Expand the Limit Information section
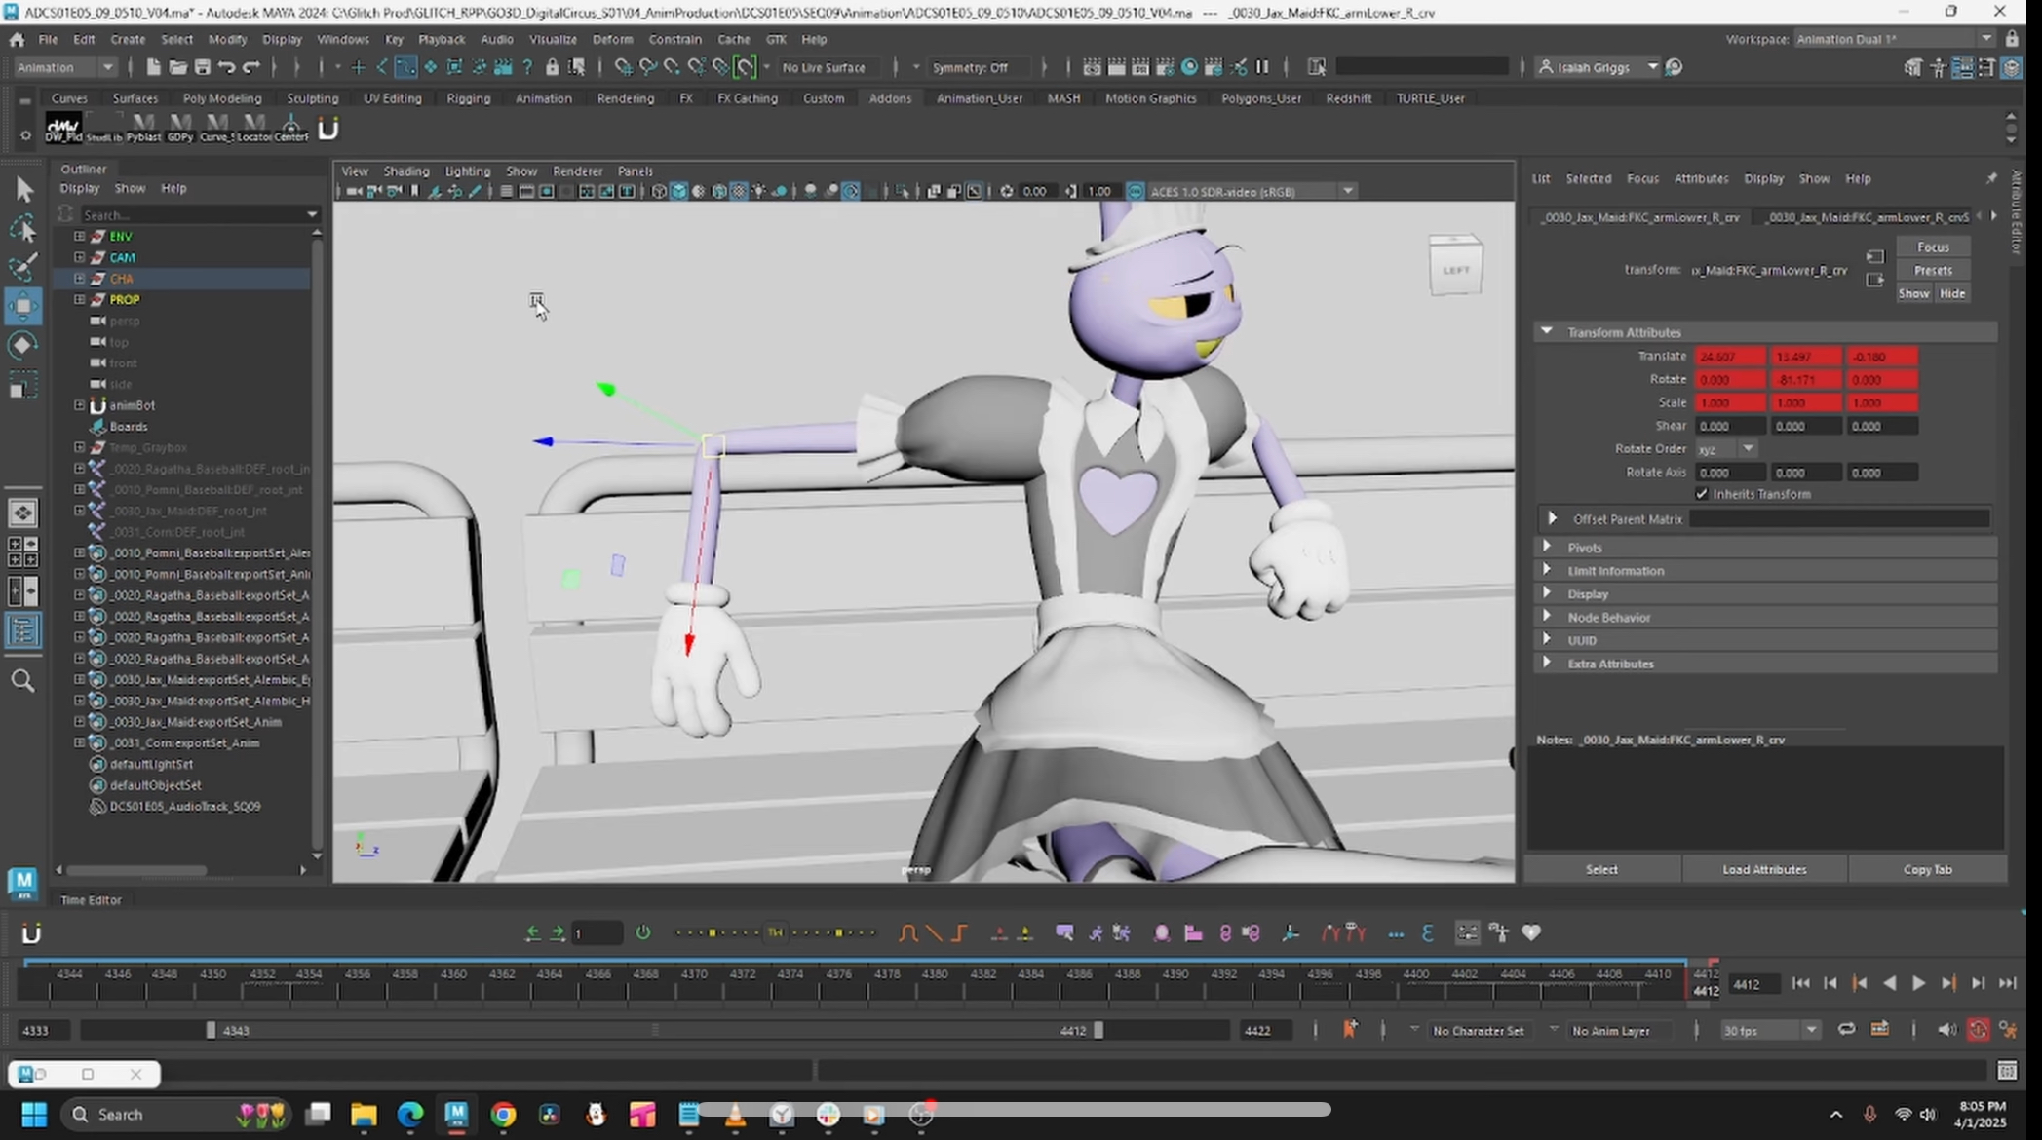Viewport: 2042px width, 1140px height. (x=1547, y=570)
